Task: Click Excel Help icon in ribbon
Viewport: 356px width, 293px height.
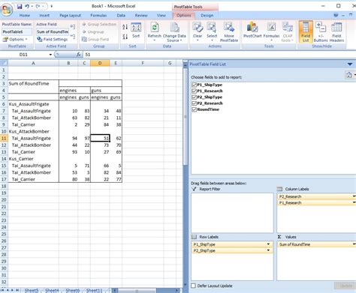Action: 336,15
